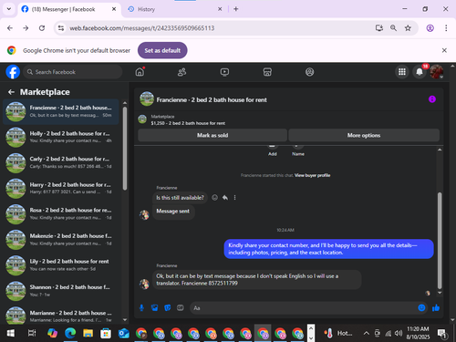
Task: Go forward in browser
Action: point(26,28)
